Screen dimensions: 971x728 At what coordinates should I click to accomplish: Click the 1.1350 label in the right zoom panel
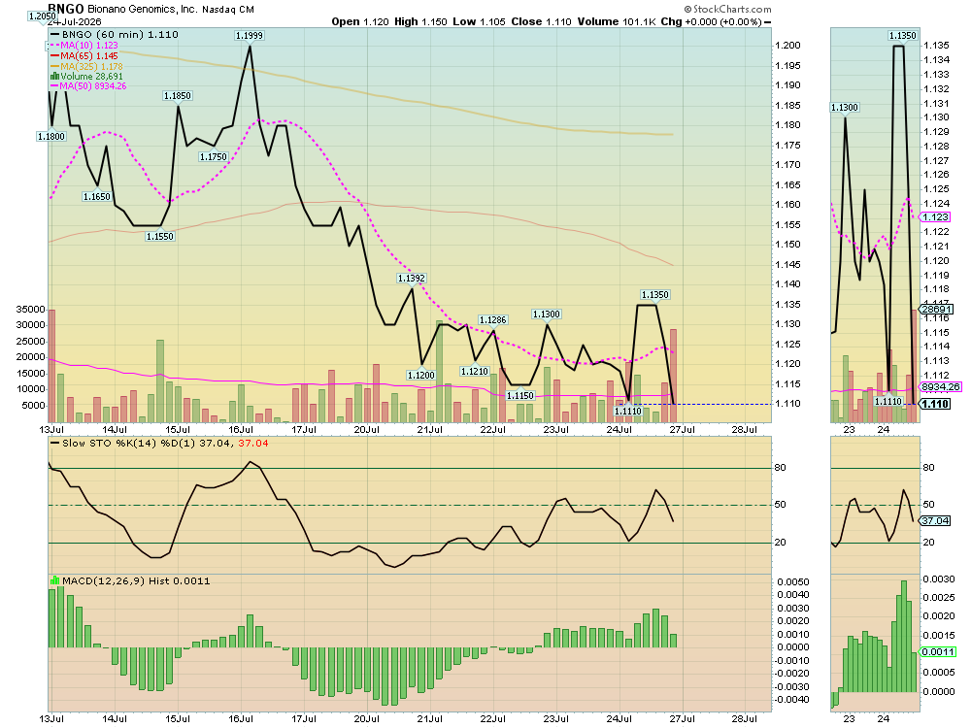(902, 35)
